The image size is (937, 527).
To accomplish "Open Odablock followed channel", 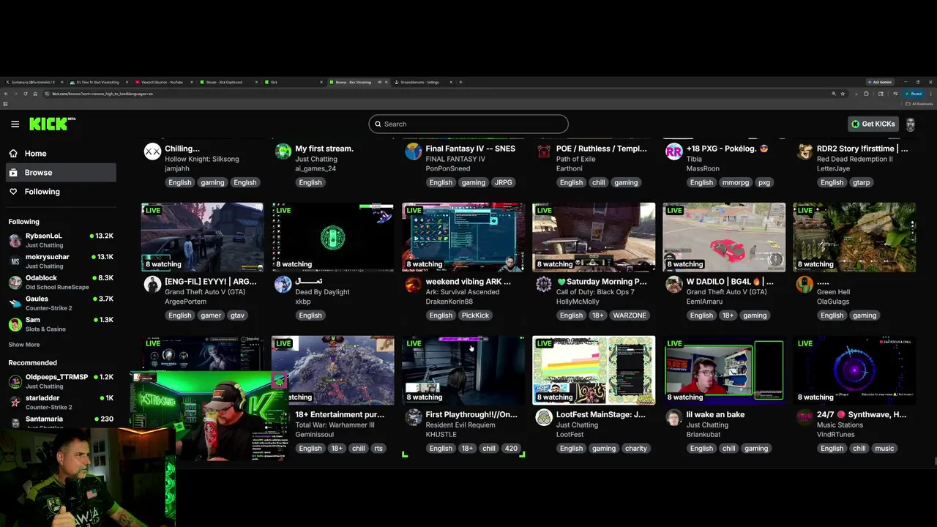I will [61, 282].
